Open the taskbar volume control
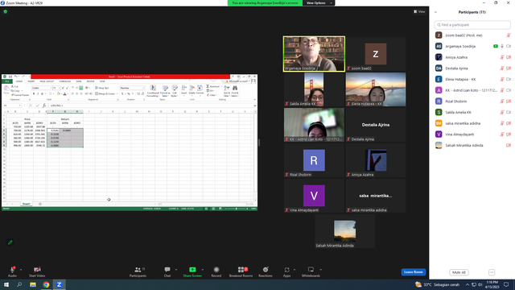 pyautogui.click(x=480, y=284)
